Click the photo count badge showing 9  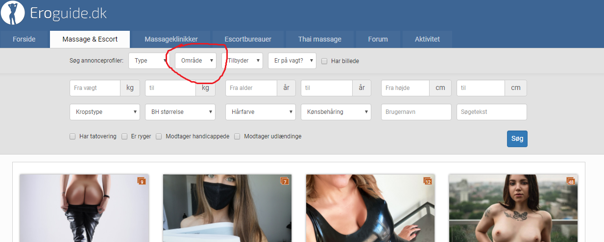click(142, 181)
